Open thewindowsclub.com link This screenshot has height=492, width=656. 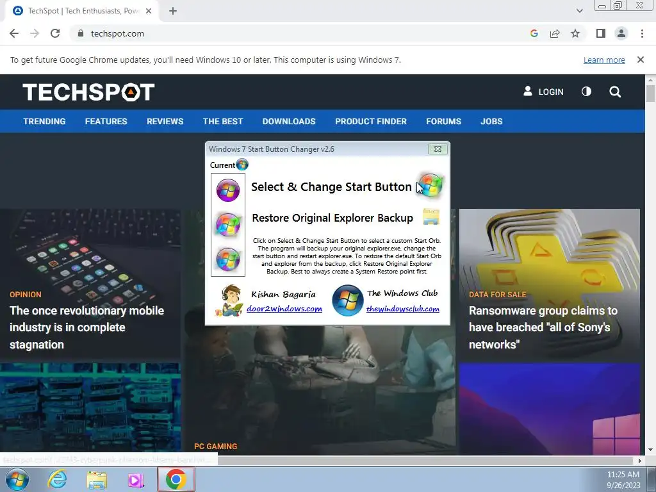(x=402, y=309)
